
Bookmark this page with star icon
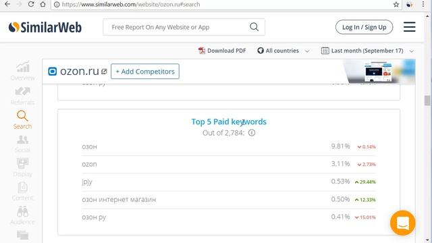tap(396, 5)
